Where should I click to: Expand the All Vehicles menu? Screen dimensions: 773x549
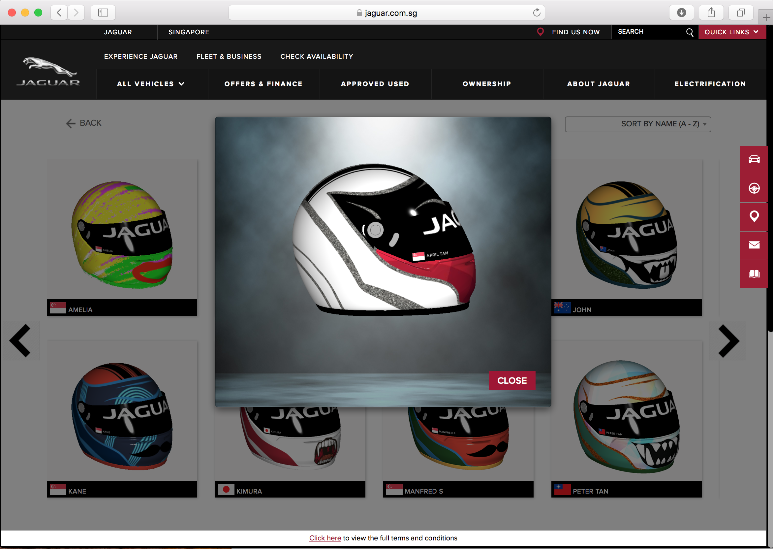151,84
